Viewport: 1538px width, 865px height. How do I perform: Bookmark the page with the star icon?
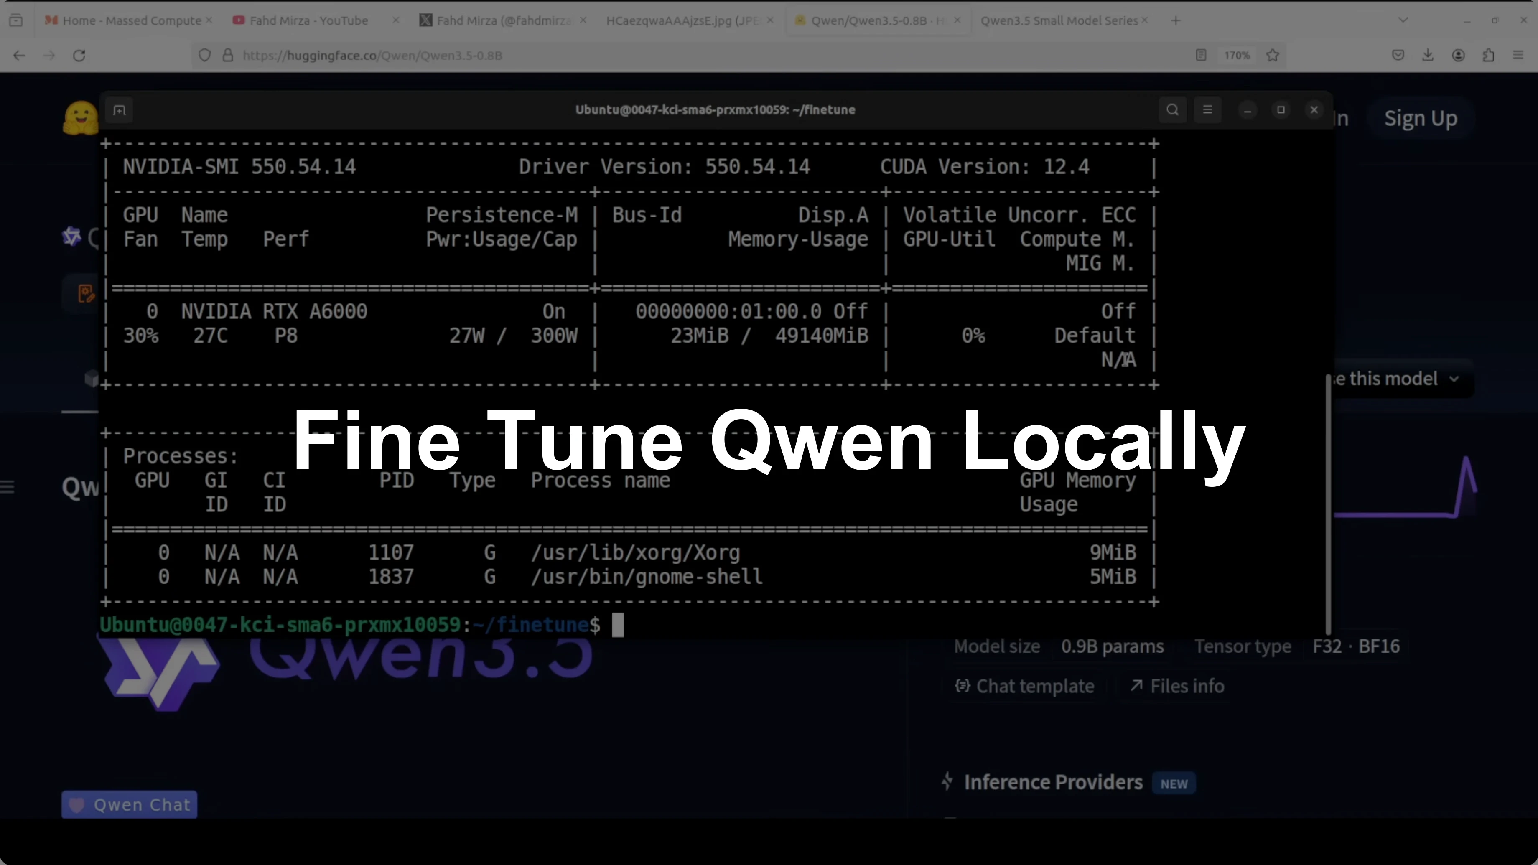point(1273,55)
